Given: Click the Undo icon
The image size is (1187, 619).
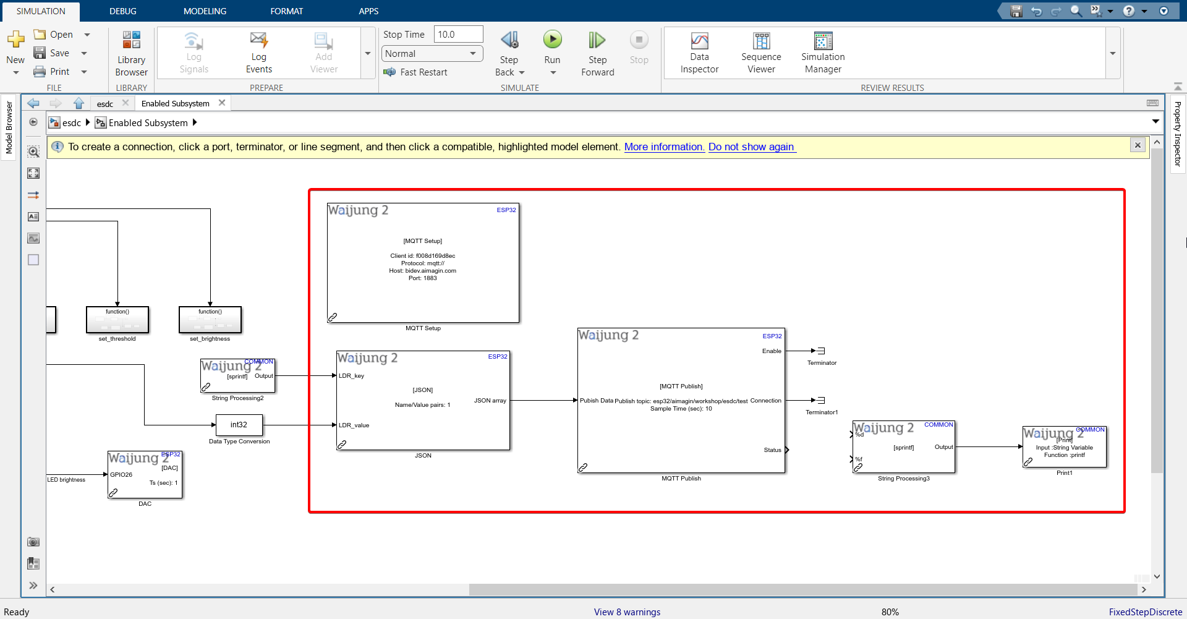Looking at the screenshot, I should tap(1037, 11).
